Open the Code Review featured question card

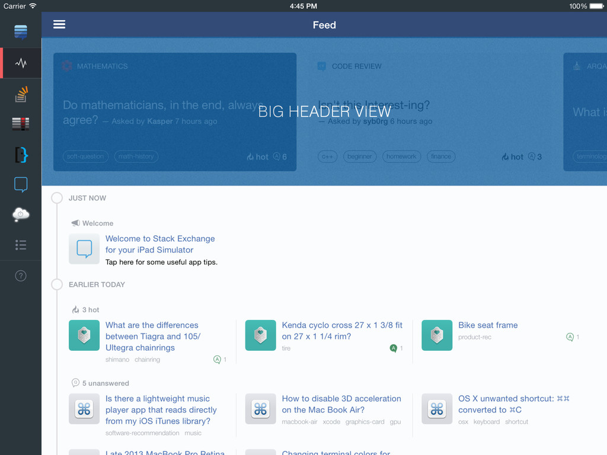(x=430, y=112)
